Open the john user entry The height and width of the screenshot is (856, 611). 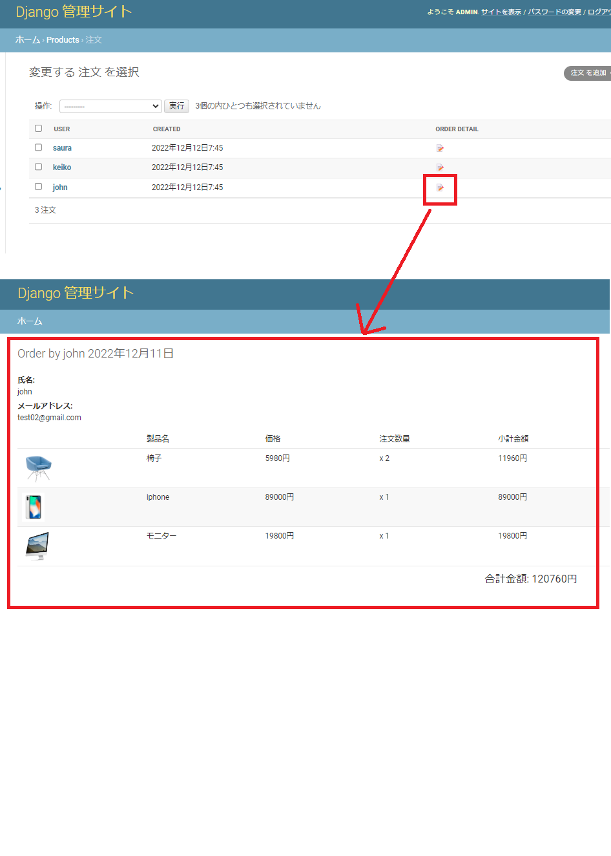[59, 187]
